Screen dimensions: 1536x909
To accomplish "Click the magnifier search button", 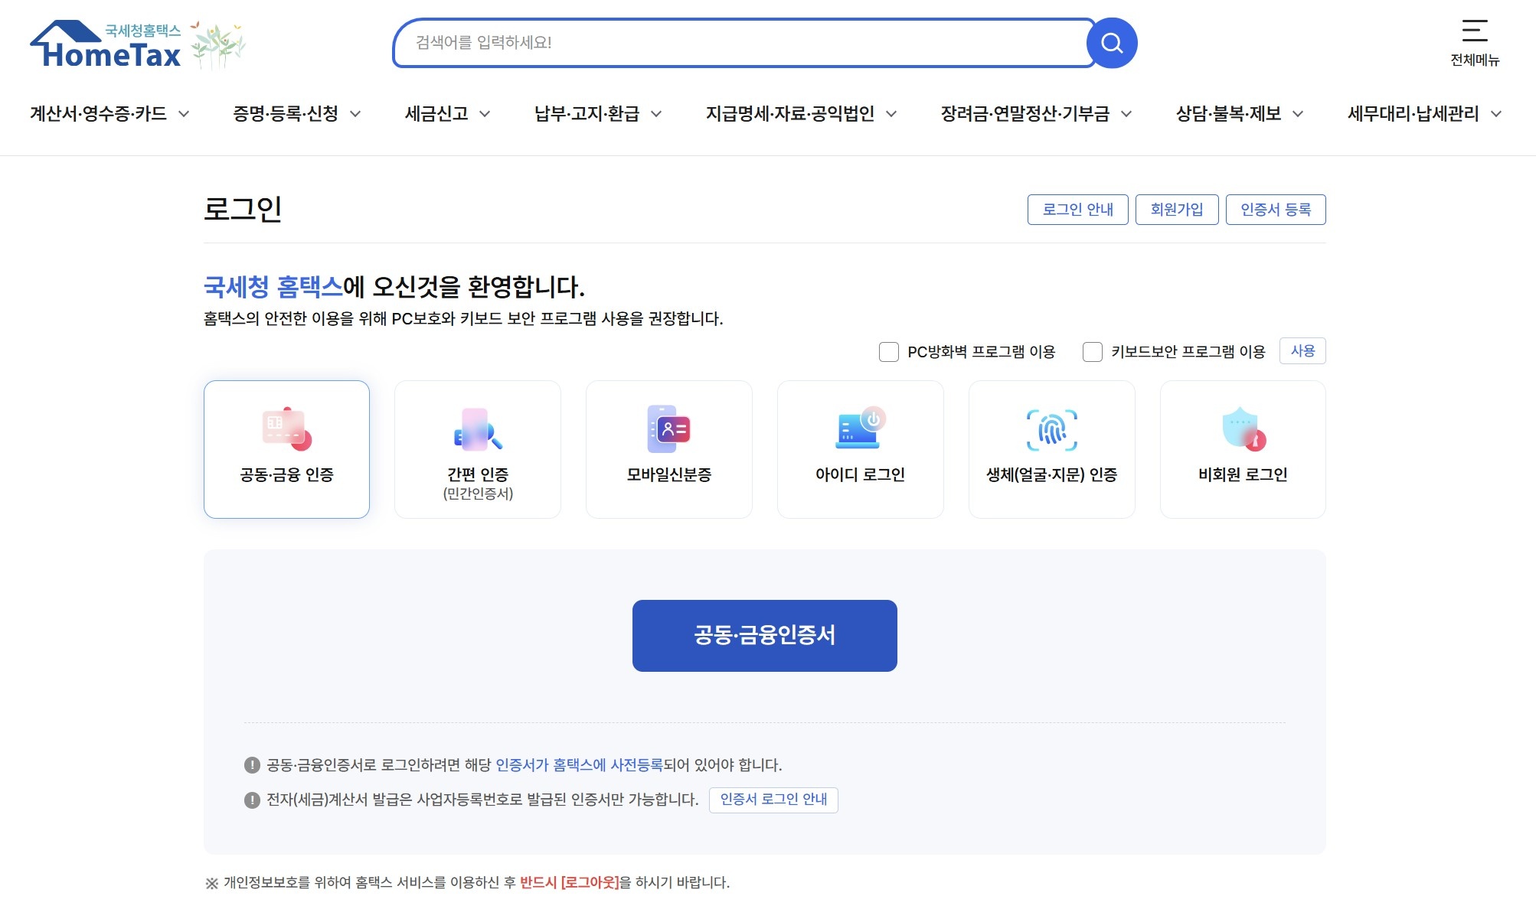I will coord(1112,43).
